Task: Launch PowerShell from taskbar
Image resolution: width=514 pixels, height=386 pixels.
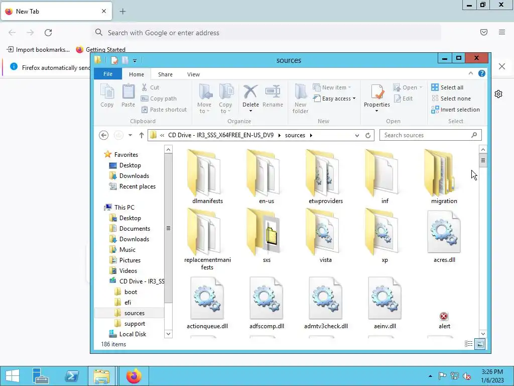Action: point(72,376)
